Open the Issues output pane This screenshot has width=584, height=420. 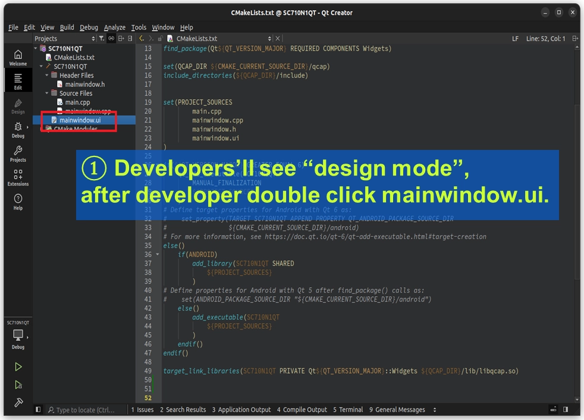[143, 409]
